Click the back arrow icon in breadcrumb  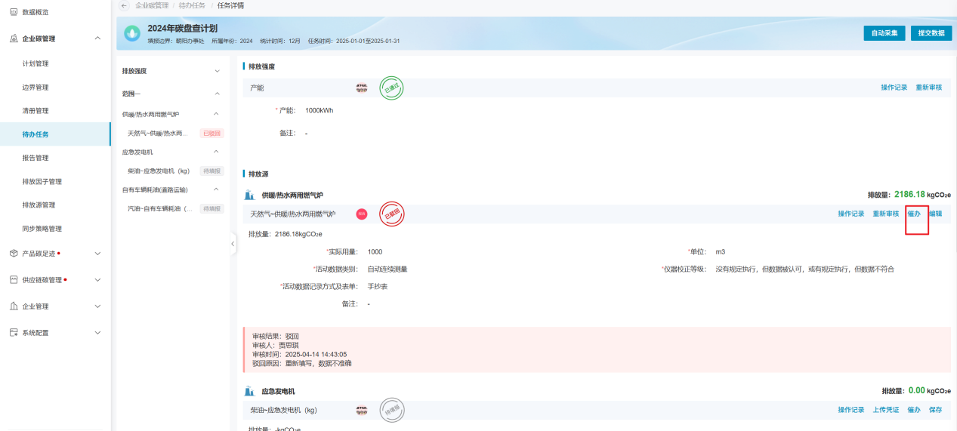tap(124, 5)
